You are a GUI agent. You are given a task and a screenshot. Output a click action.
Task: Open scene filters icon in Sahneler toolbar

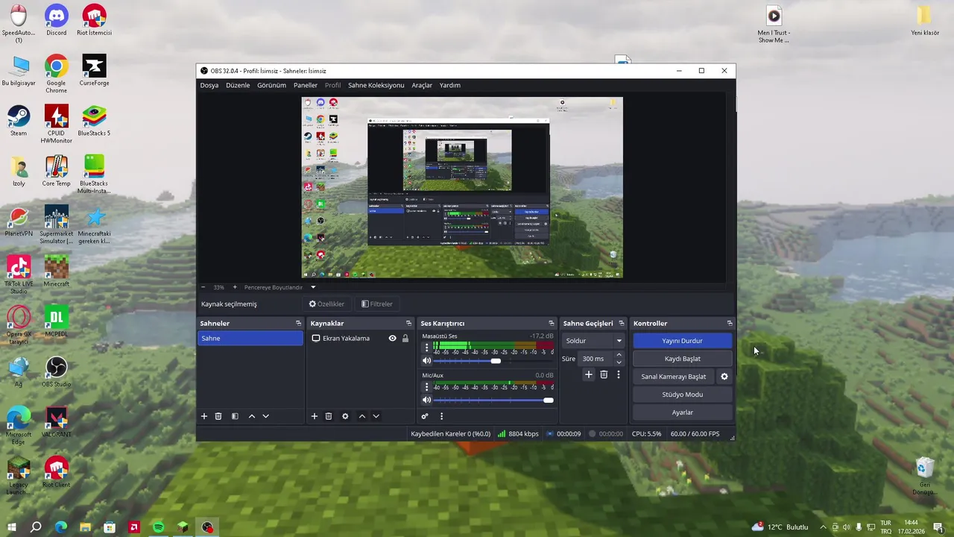[x=235, y=416]
